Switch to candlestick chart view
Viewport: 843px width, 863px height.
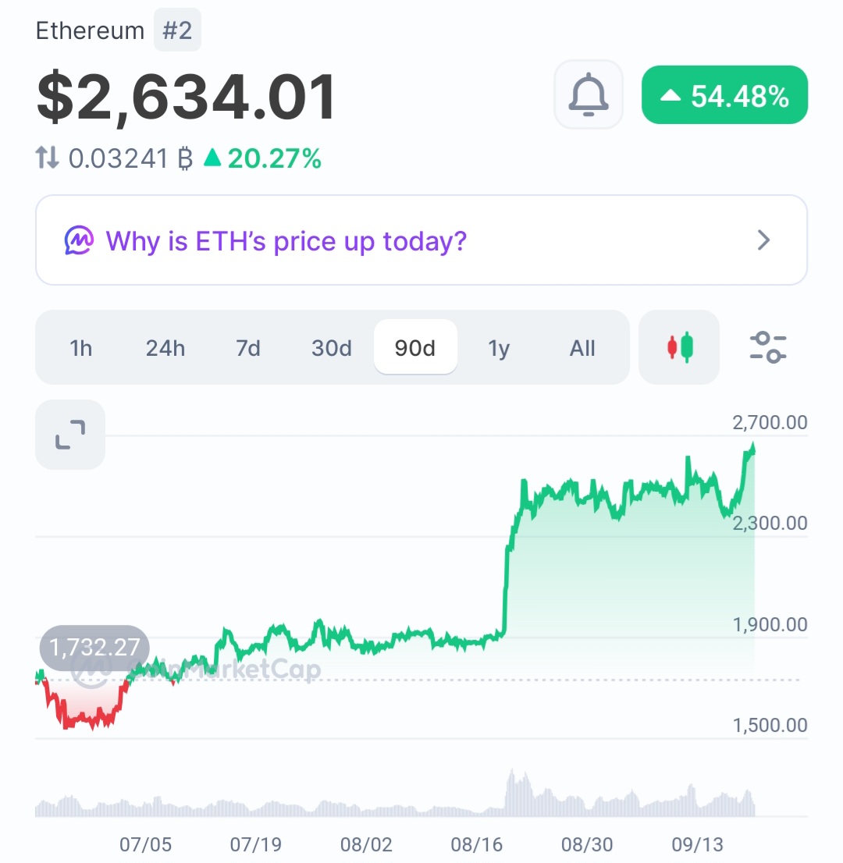tap(679, 347)
